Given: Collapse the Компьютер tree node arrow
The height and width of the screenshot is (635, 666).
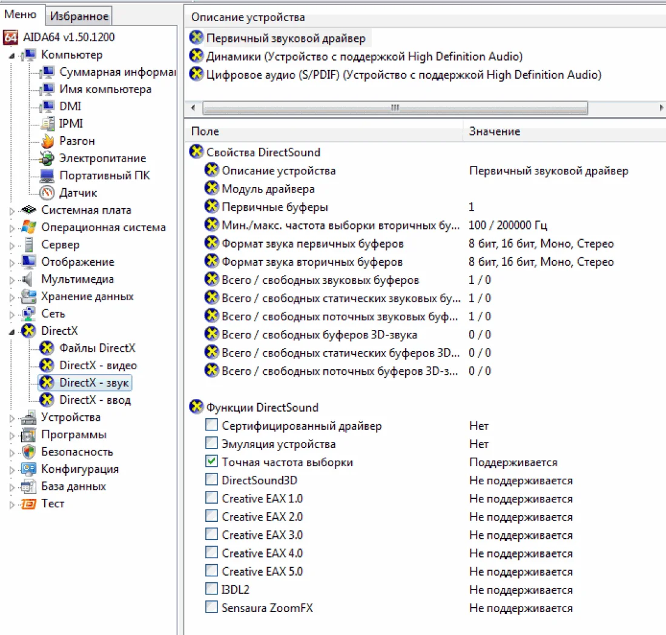Looking at the screenshot, I should [x=12, y=56].
